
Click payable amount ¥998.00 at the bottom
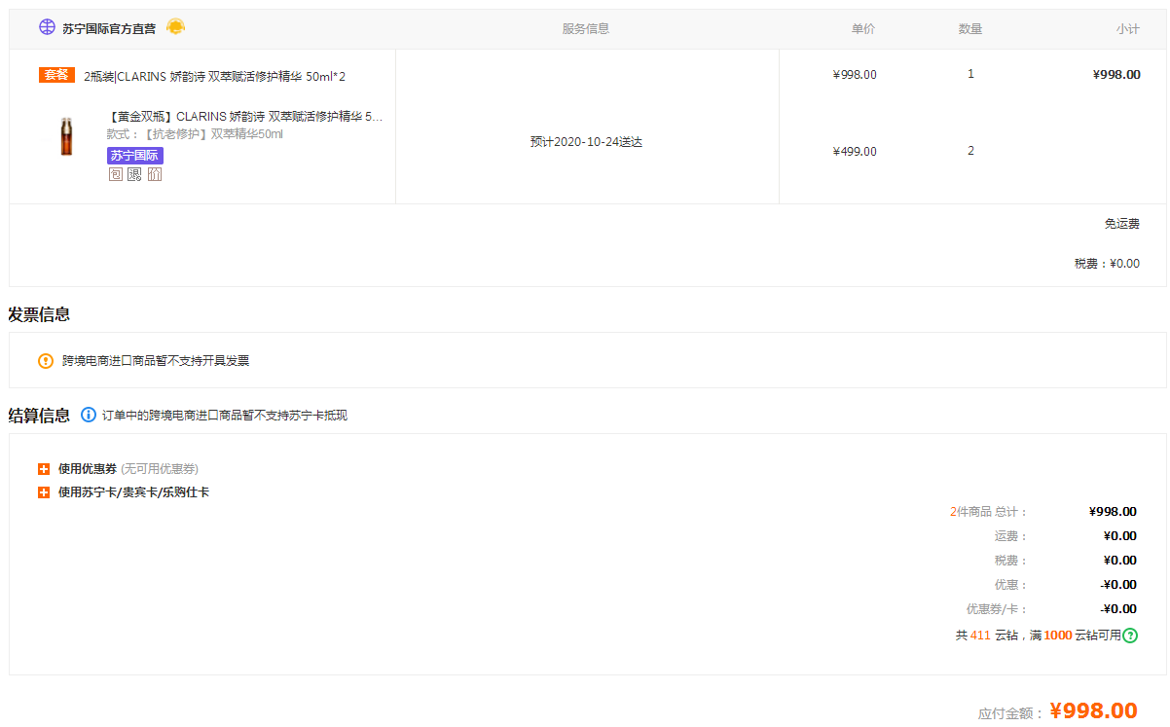click(x=1093, y=711)
